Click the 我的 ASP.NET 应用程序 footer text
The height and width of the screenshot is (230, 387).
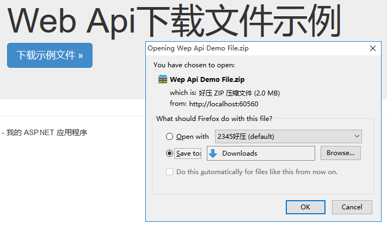coord(47,132)
